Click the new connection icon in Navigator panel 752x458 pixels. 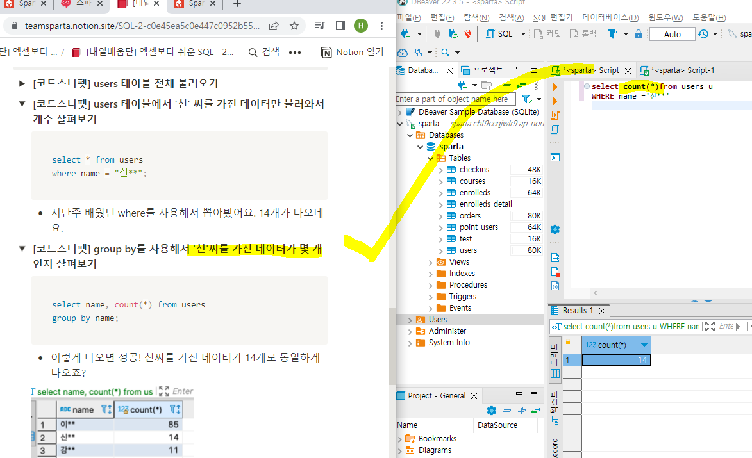point(462,85)
